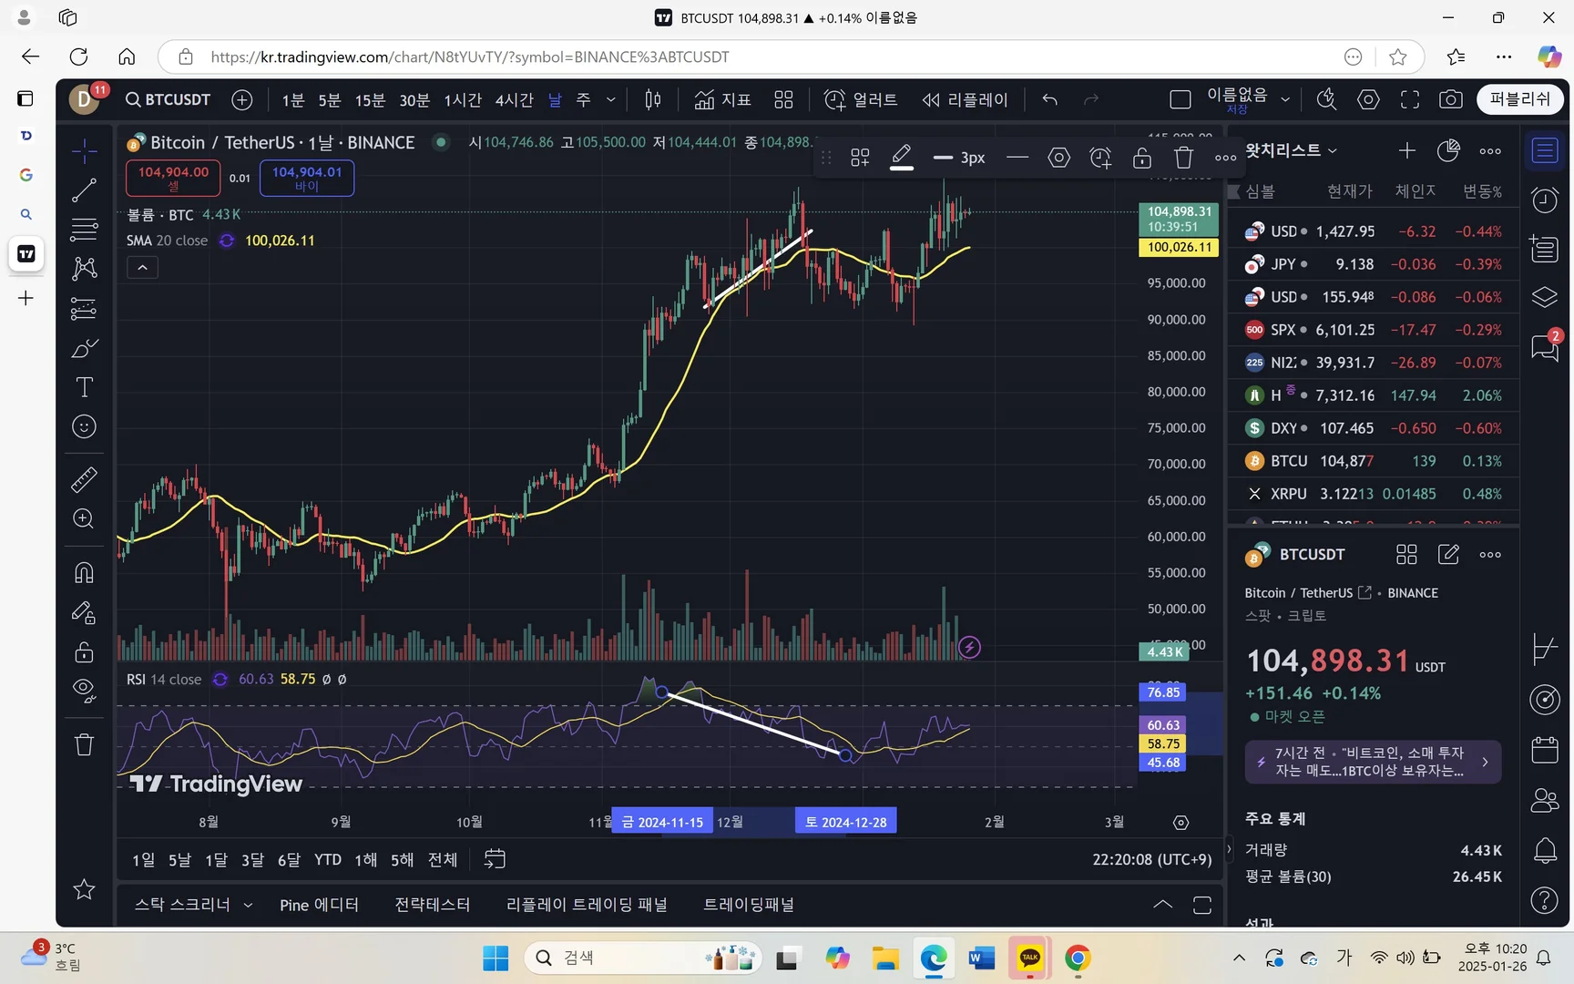Open the compare or add symbol button

(x=242, y=100)
